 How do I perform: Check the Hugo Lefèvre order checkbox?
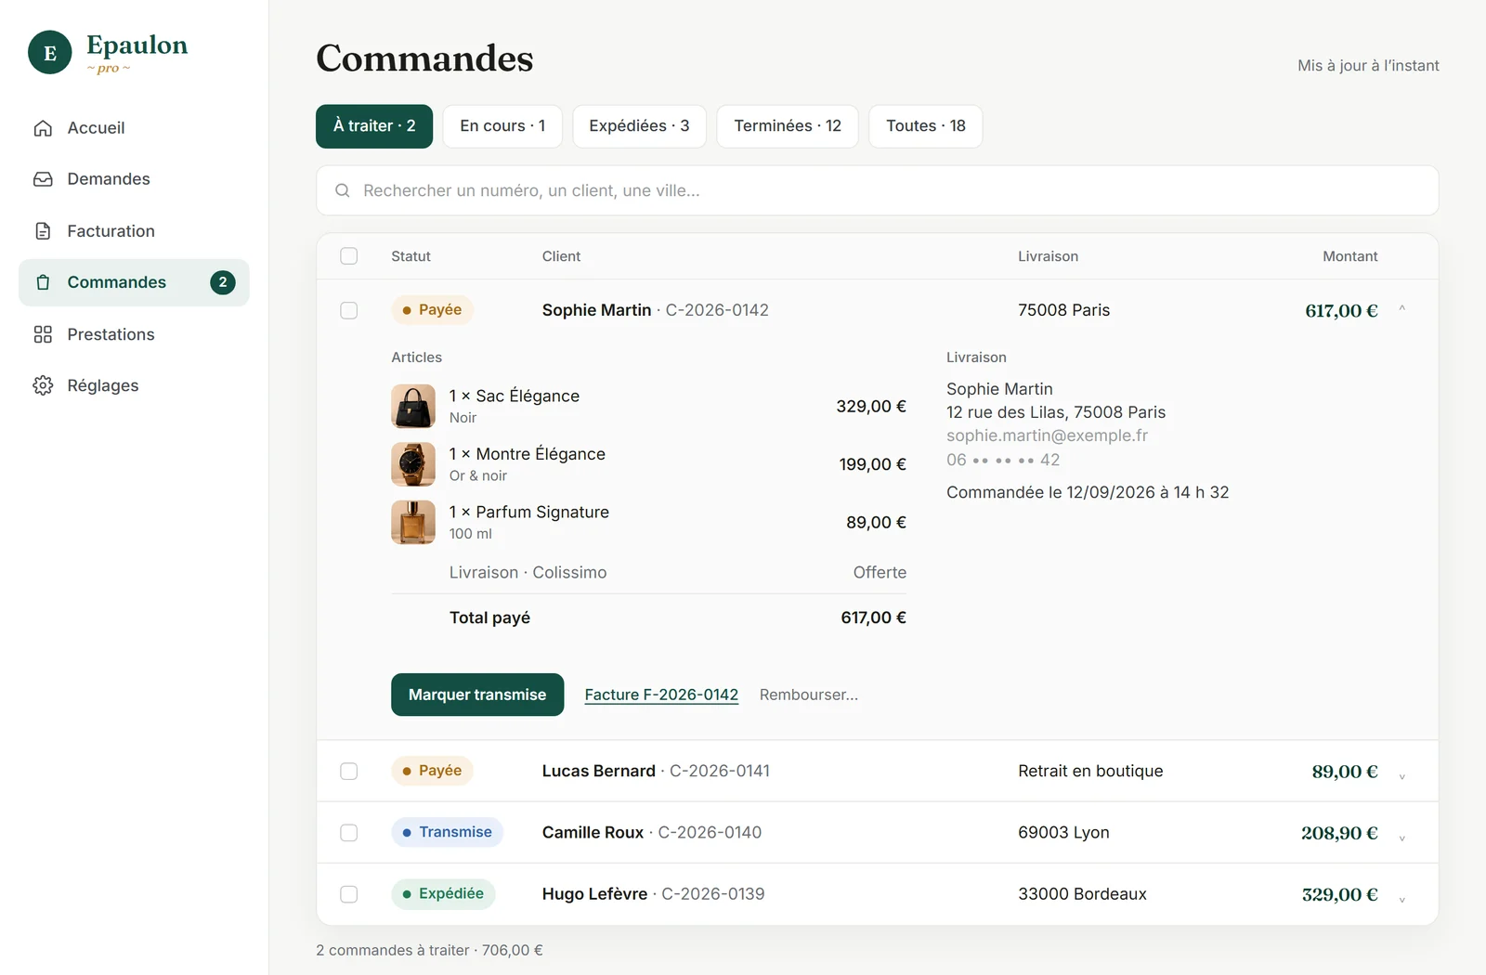pos(349,894)
